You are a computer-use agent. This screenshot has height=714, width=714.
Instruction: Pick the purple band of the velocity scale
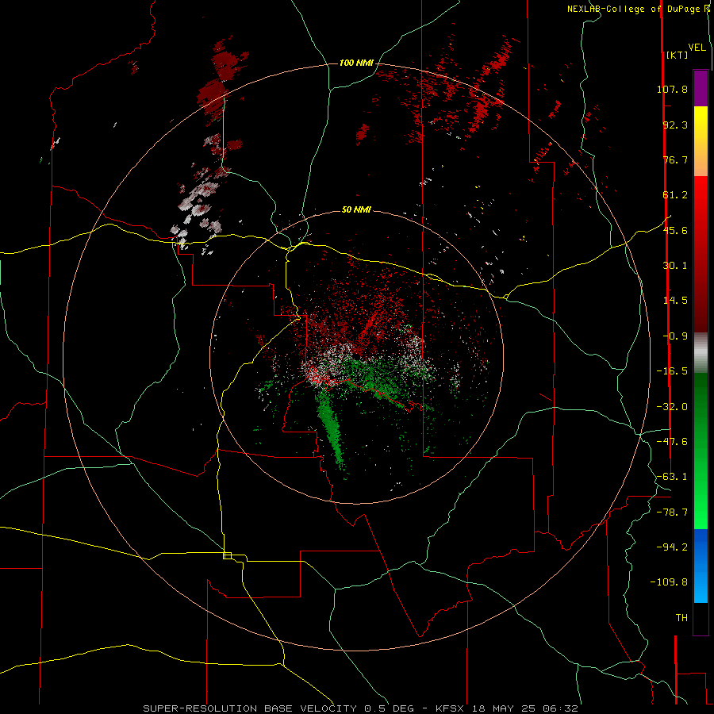coord(701,88)
